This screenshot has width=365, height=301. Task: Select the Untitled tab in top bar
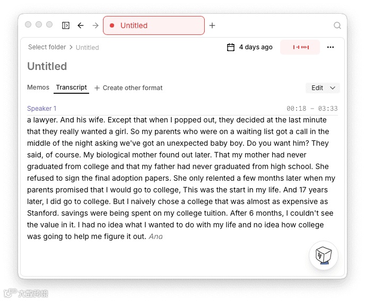click(153, 25)
